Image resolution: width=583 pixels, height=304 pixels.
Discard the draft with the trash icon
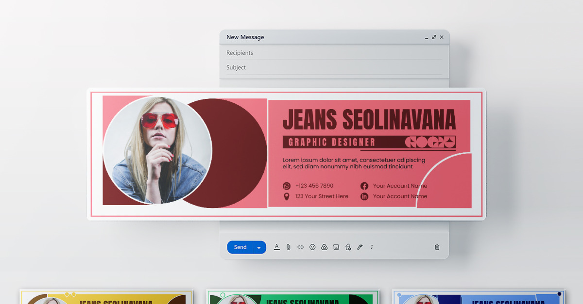(437, 247)
